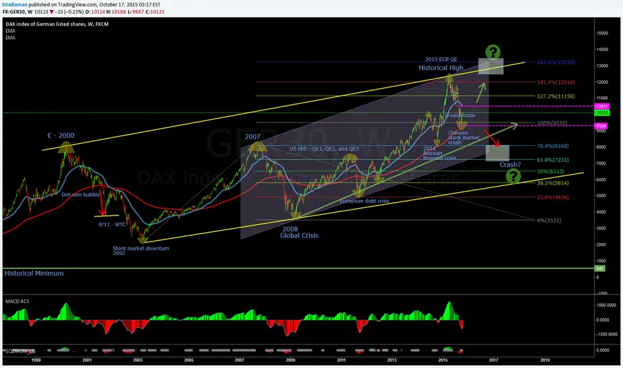Image resolution: width=623 pixels, height=368 pixels.
Task: Click 15000 on the price axis
Action: click(x=602, y=33)
